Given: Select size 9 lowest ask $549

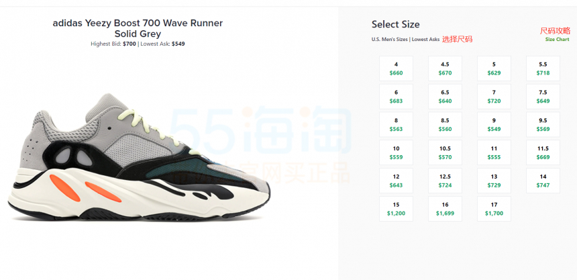Looking at the screenshot, I should point(494,124).
